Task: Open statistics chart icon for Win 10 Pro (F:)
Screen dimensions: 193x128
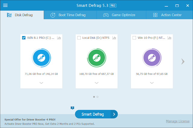Action: [169, 38]
